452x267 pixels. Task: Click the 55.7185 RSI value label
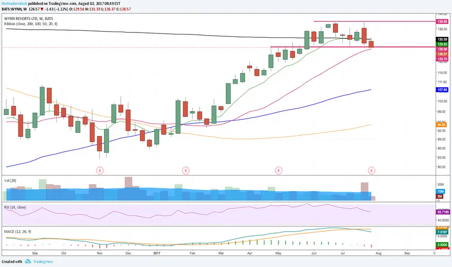[443, 212]
